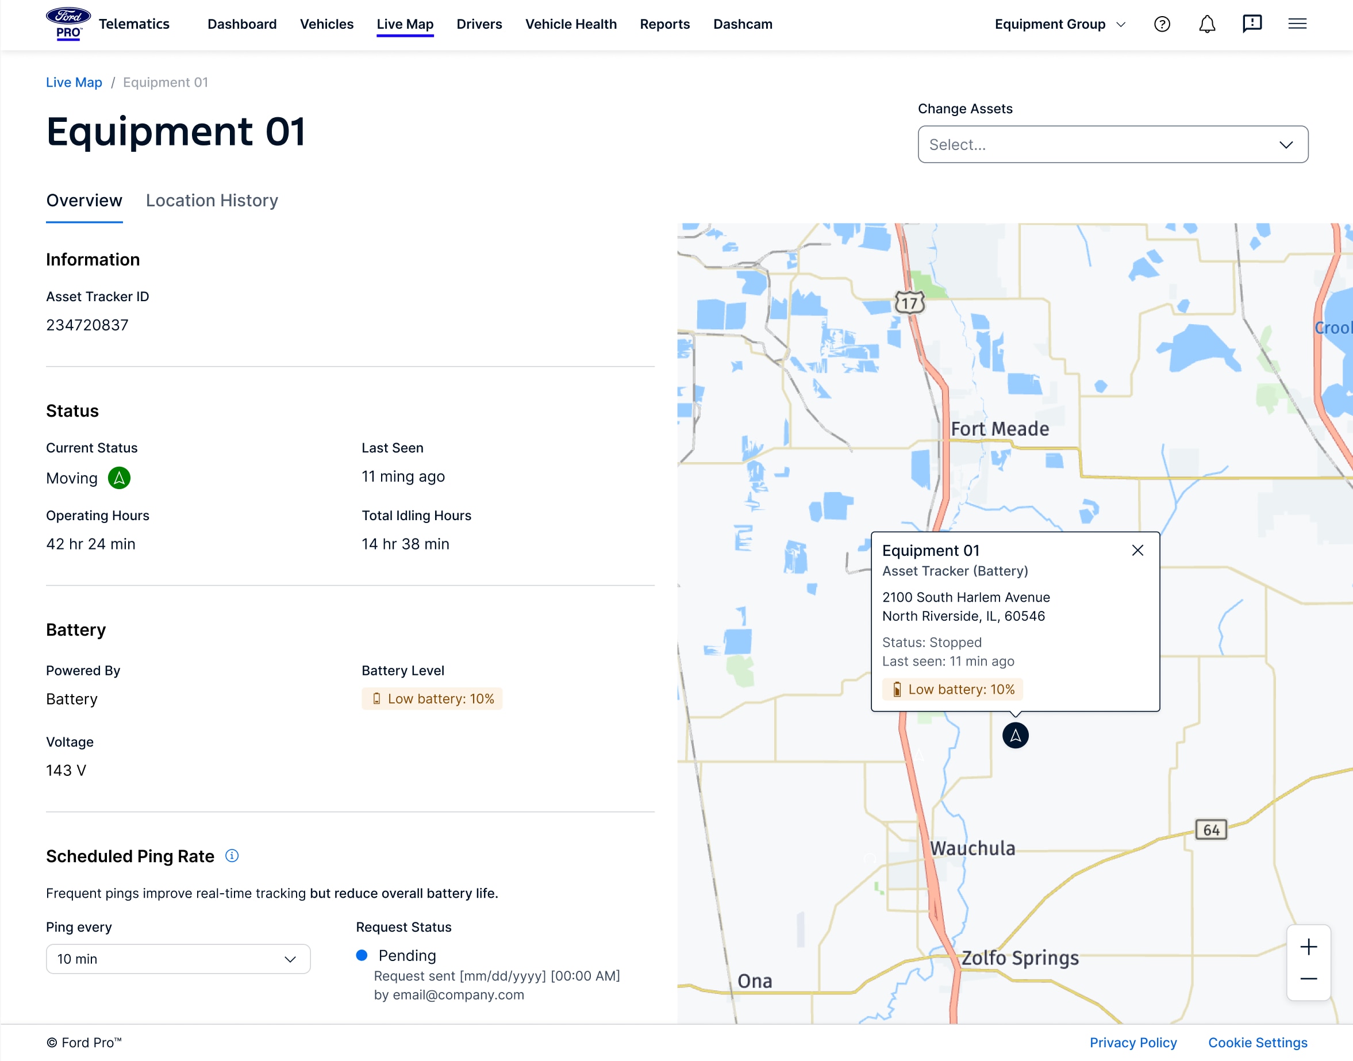Viewport: 1353px width, 1061px height.
Task: Click the low battery badge in the popup
Action: tap(952, 689)
